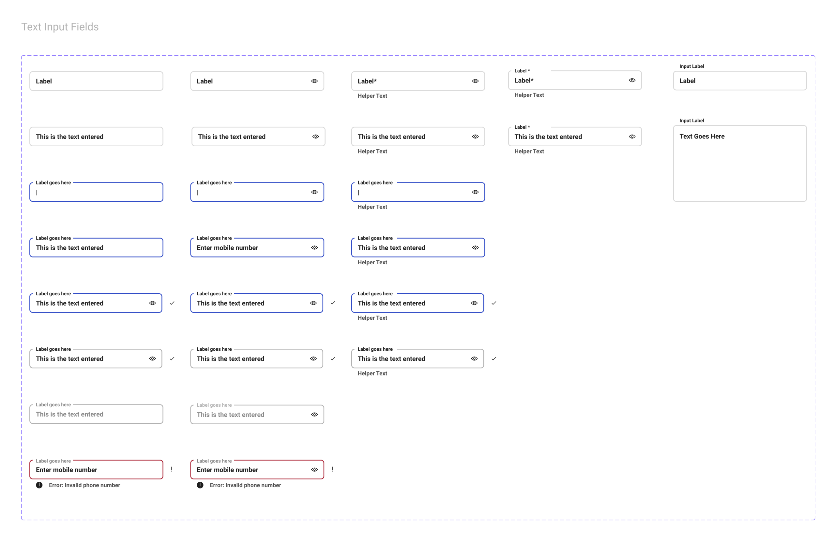Toggle eye in empty focused field without Helper Text

(x=314, y=192)
